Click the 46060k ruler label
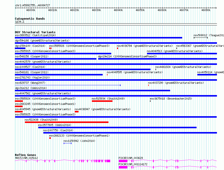This screenshot has width=224, height=170. tap(162, 10)
